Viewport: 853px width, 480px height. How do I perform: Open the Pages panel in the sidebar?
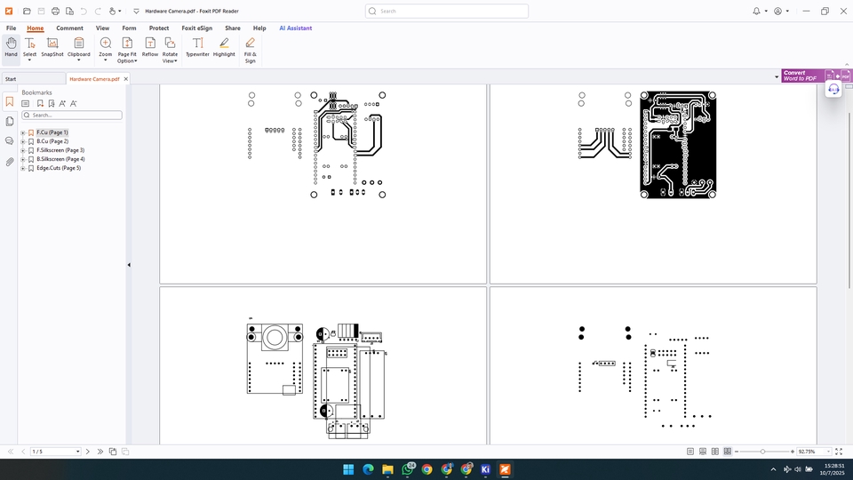(x=9, y=121)
